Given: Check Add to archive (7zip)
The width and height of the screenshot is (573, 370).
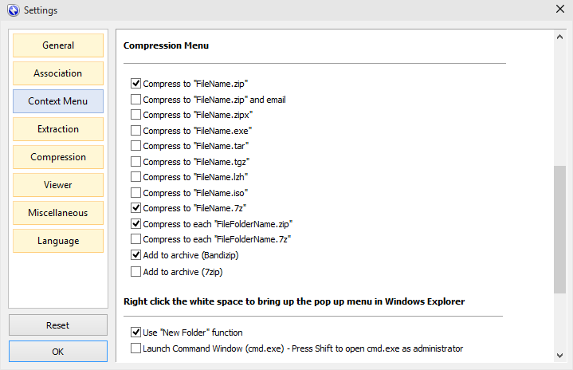Looking at the screenshot, I should coord(136,272).
